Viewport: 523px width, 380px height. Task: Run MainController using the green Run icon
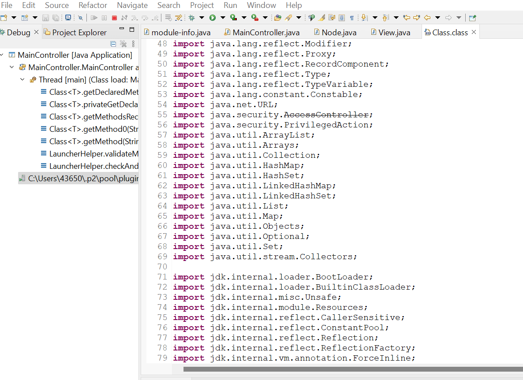pyautogui.click(x=213, y=18)
